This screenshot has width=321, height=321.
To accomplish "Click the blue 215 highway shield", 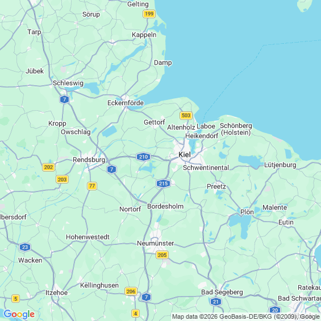I will [164, 184].
